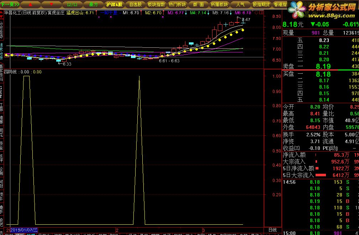Click the 今开 opening price 8.20
Screen dimensions: 359x235
coord(315,107)
